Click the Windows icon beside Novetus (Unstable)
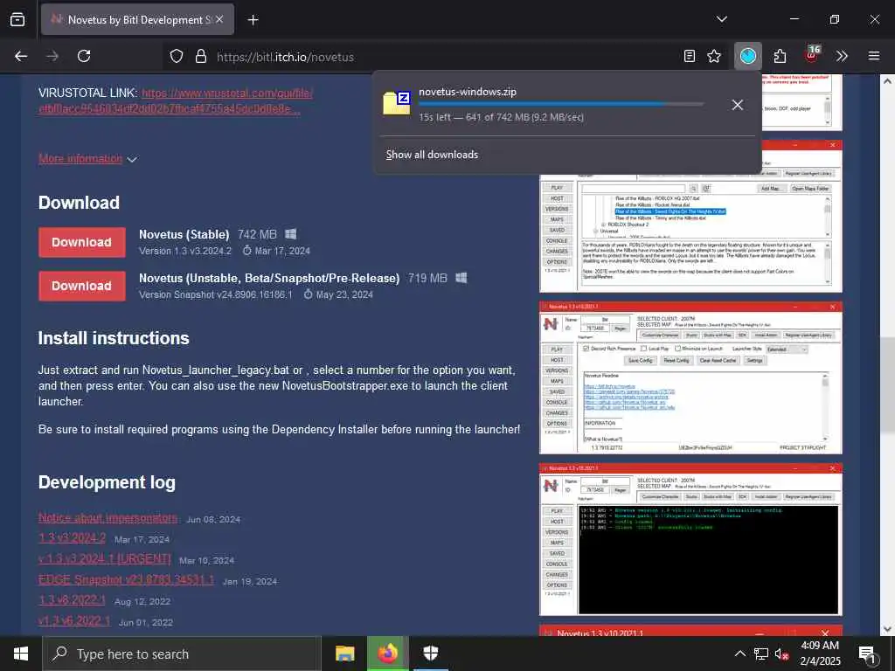Screen dimensions: 895x671 pyautogui.click(x=461, y=278)
